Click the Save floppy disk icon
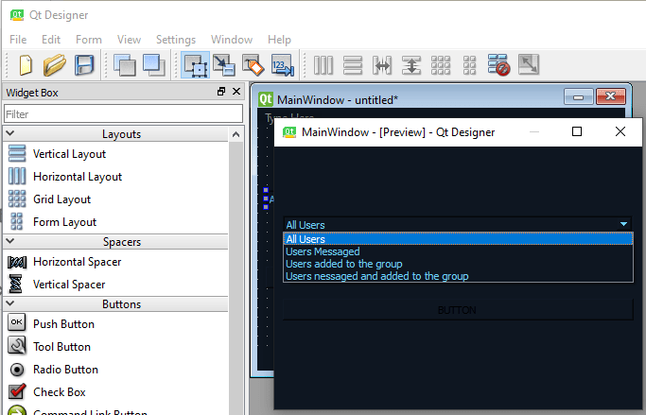This screenshot has width=646, height=415. pos(84,65)
